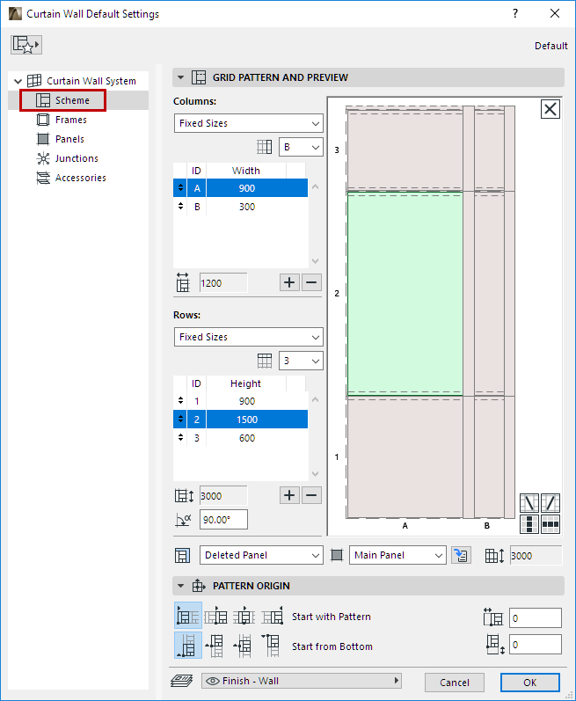Open the Main Panel dropdown
The width and height of the screenshot is (576, 701).
tap(397, 555)
